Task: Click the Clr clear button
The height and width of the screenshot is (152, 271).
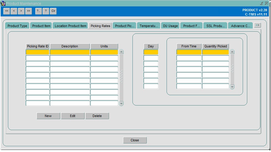Action: (x=53, y=11)
